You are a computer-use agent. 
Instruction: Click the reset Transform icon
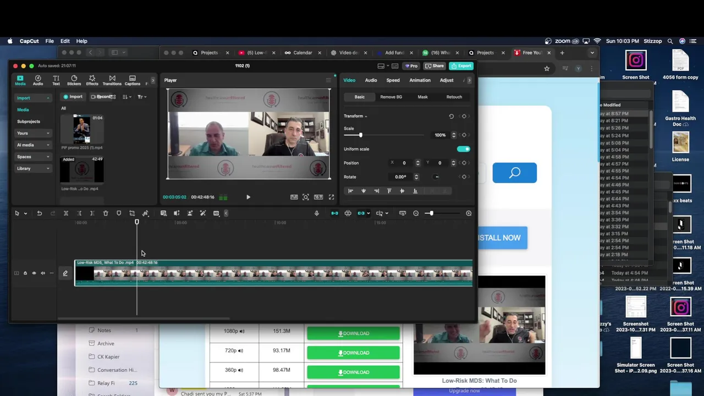click(452, 116)
